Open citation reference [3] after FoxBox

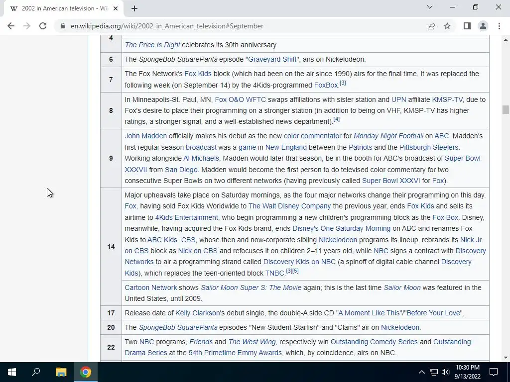pyautogui.click(x=343, y=83)
